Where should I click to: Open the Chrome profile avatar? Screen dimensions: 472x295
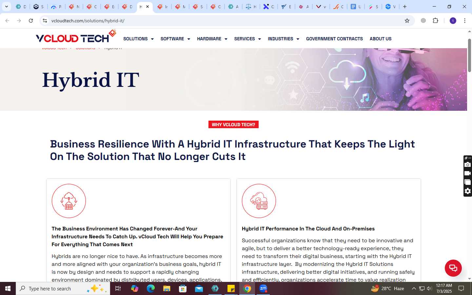(x=453, y=21)
